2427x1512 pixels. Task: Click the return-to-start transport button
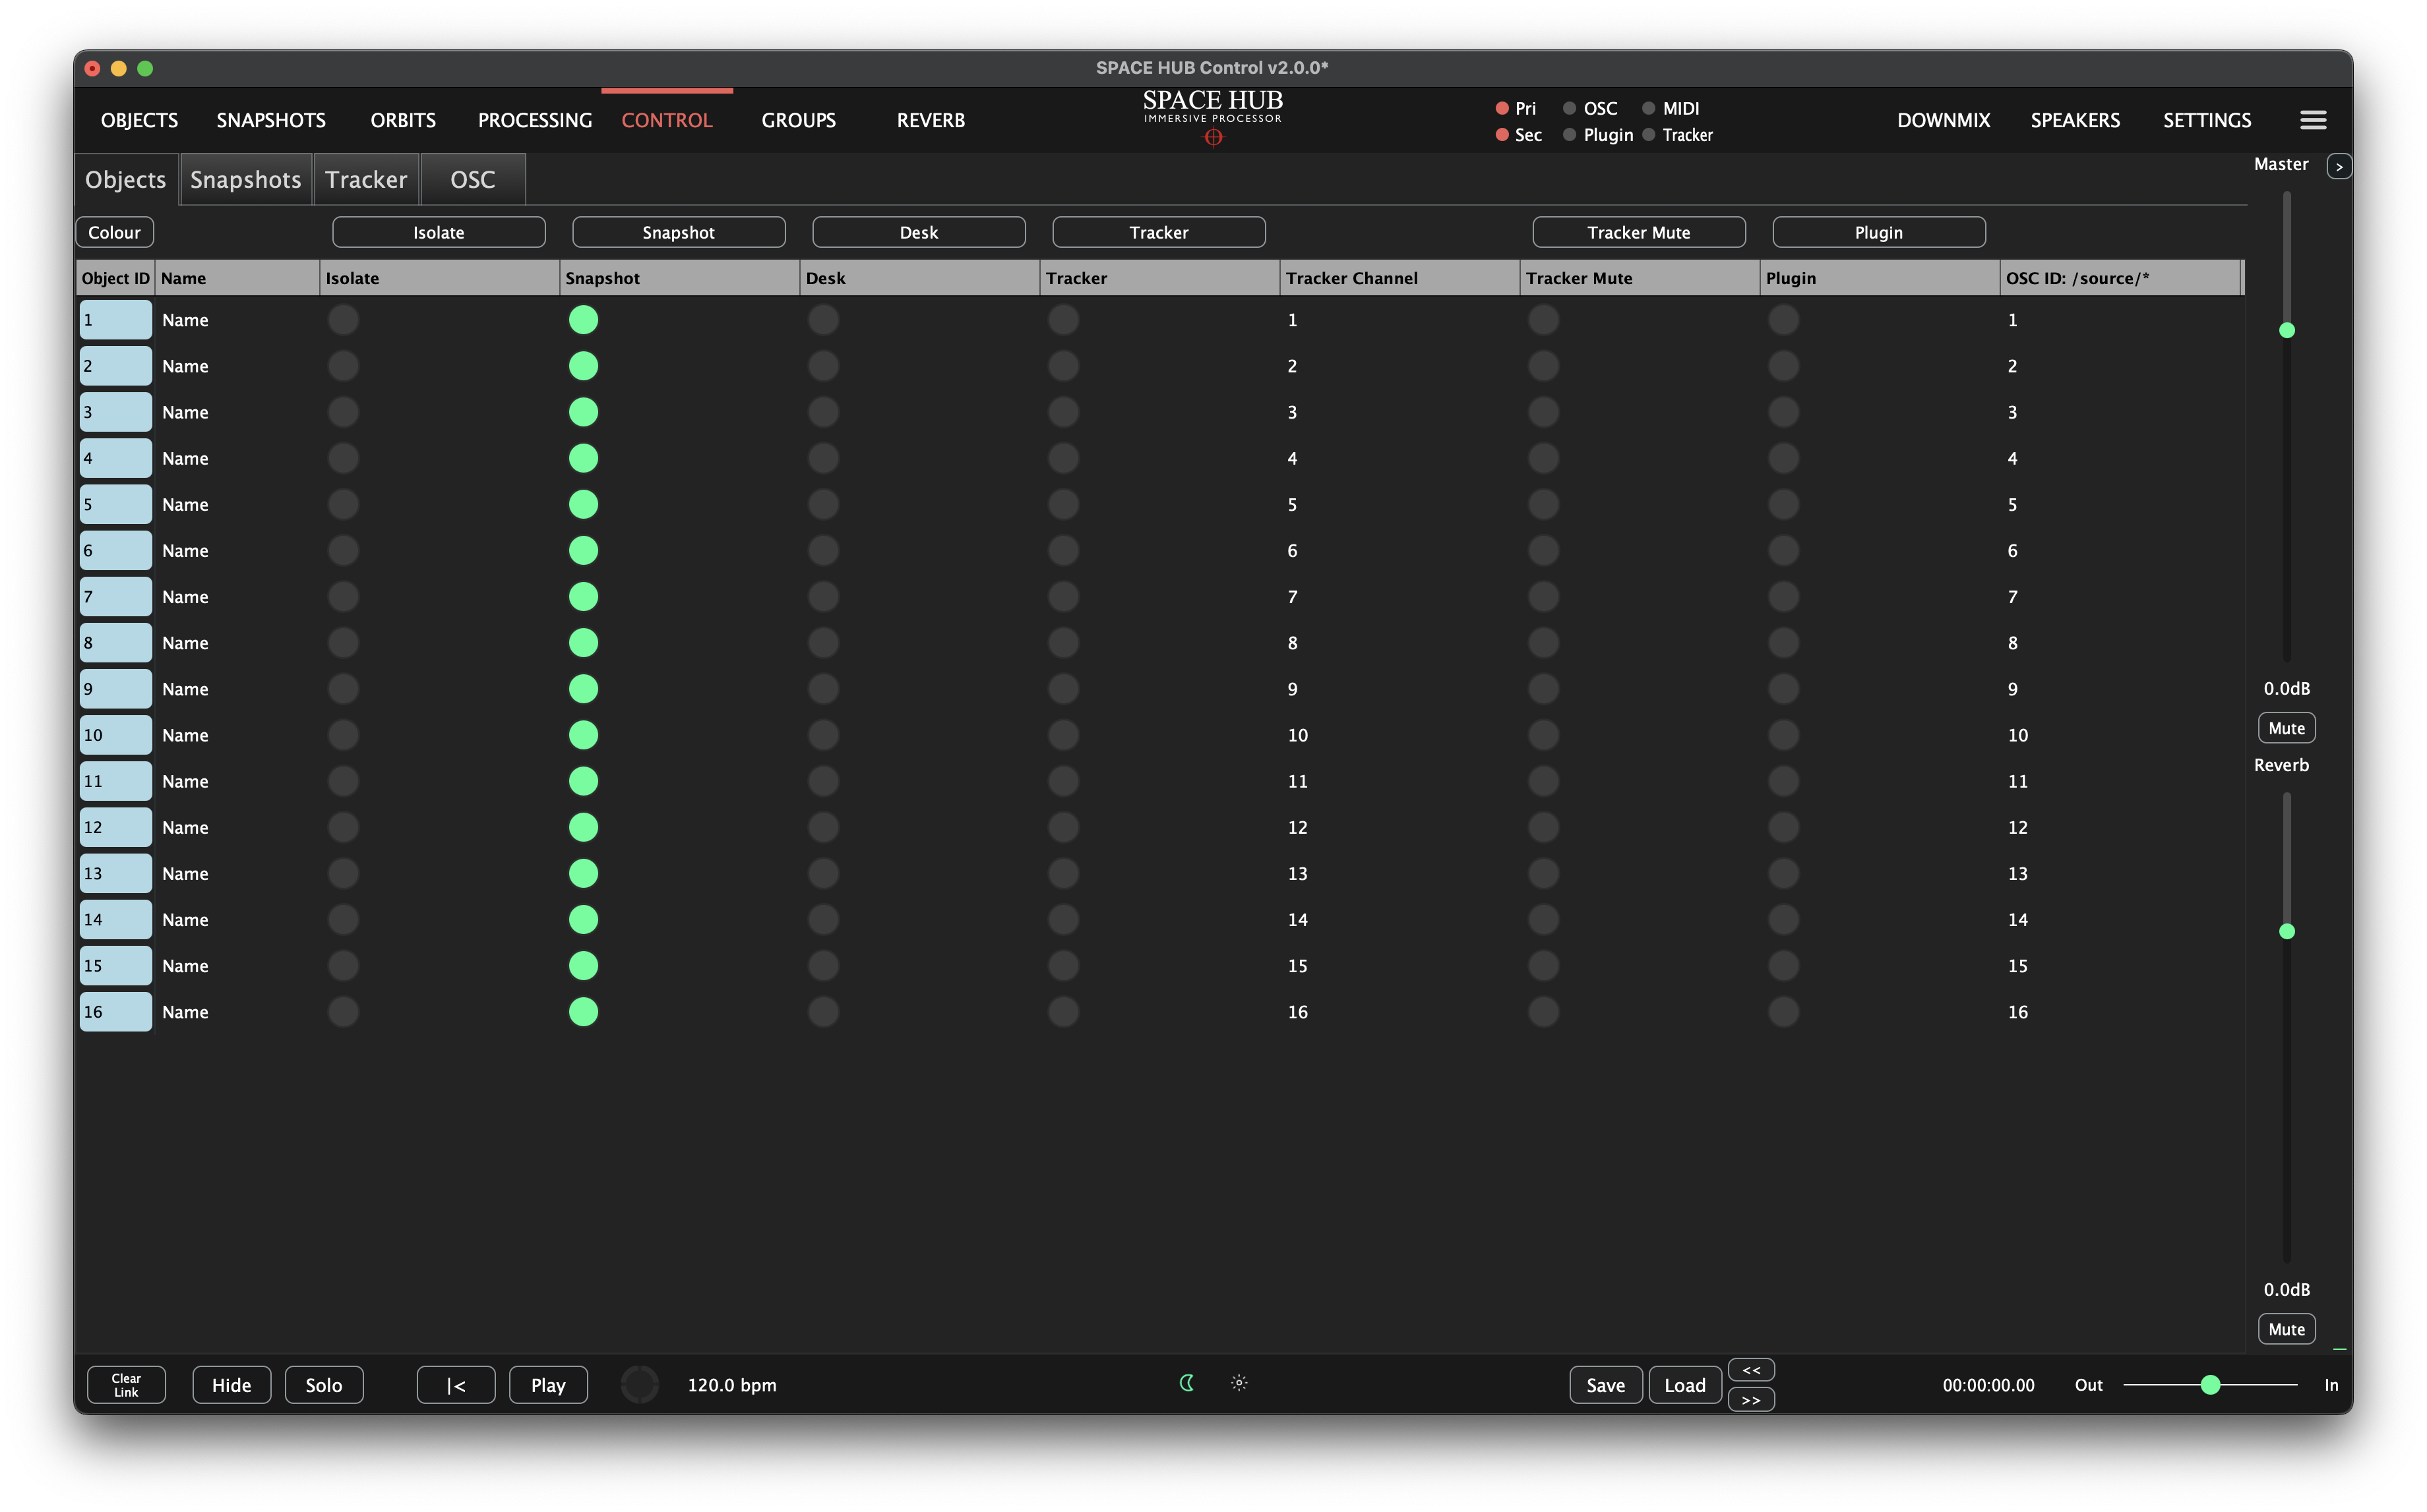455,1385
